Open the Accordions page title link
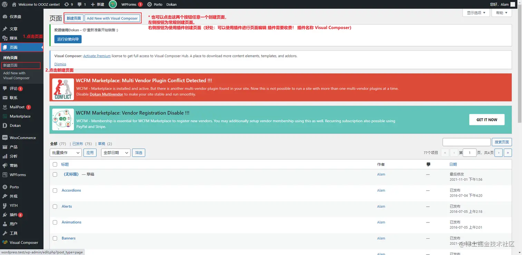Image resolution: width=522 pixels, height=255 pixels. tap(71, 190)
